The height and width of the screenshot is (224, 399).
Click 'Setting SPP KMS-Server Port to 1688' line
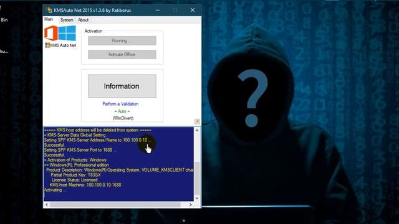(x=80, y=150)
